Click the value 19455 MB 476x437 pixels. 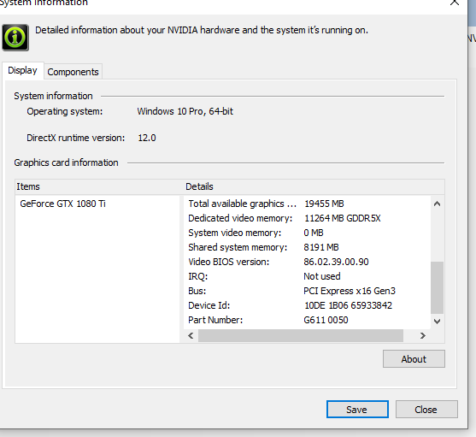[x=324, y=204]
